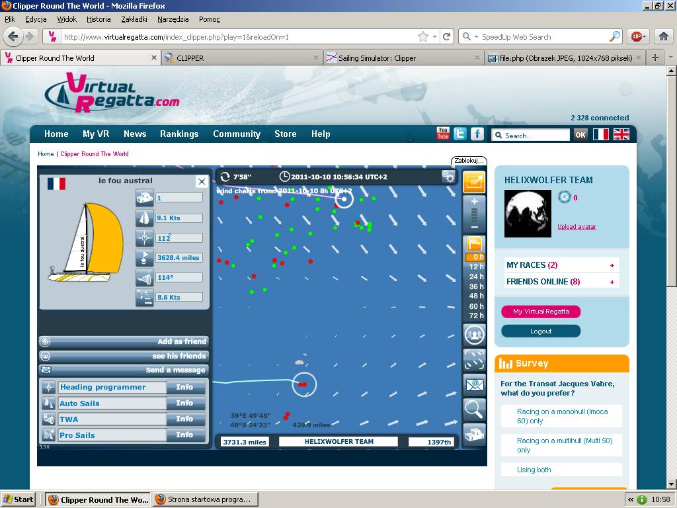Image resolution: width=677 pixels, height=508 pixels.
Task: Select the 24 h wind forecast step
Action: pos(476,276)
